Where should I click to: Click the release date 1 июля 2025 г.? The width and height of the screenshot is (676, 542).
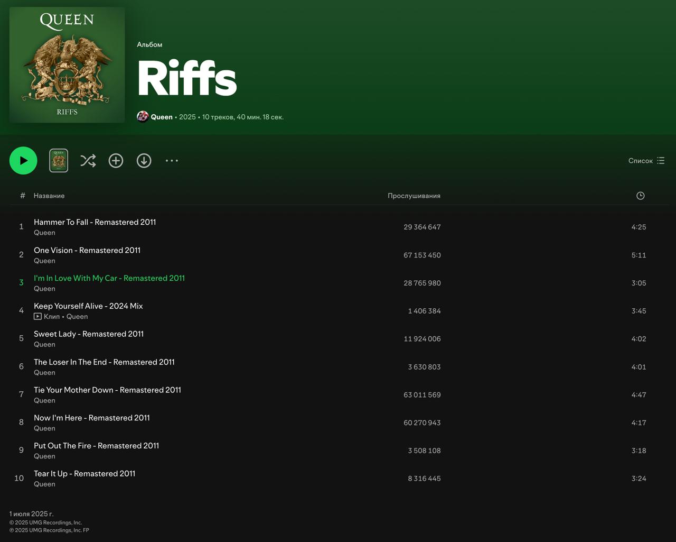tap(32, 513)
